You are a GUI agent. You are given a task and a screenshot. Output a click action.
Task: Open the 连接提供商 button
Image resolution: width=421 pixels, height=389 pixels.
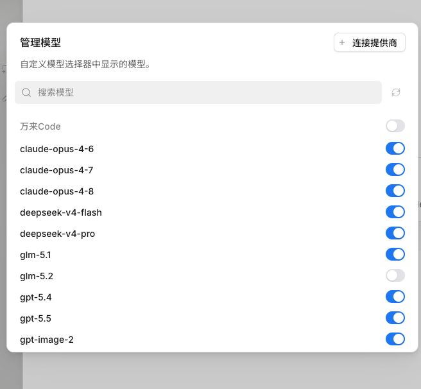tap(370, 42)
